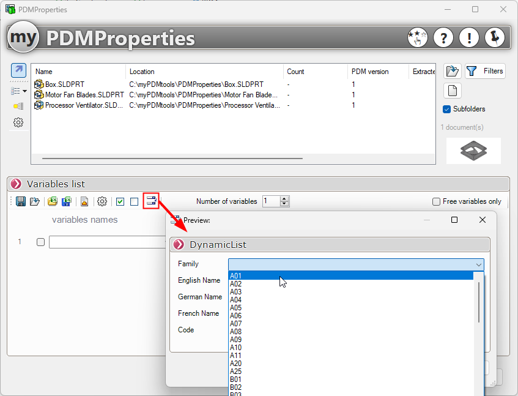Select A20 from the Family list
518x396 pixels.
coord(351,364)
